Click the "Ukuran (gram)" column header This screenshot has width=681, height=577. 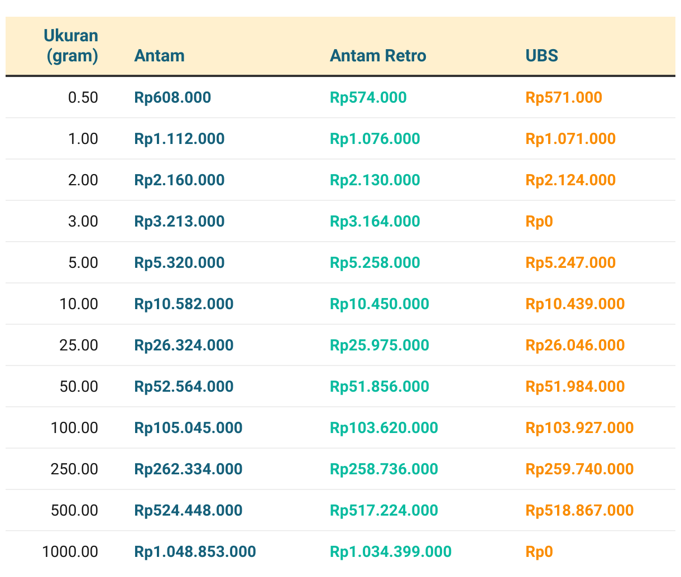click(71, 46)
